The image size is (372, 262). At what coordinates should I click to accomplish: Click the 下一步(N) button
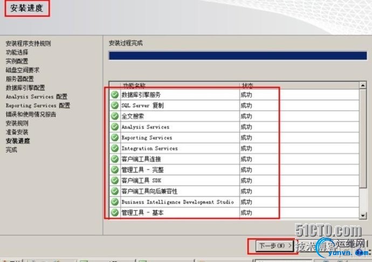click(275, 246)
